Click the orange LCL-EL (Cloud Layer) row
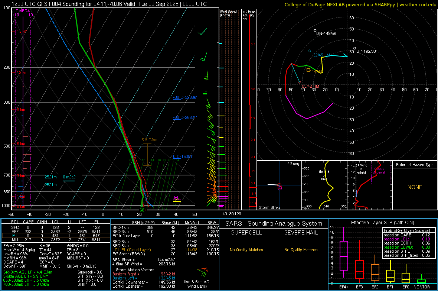The image size is (438, 291). (166, 250)
